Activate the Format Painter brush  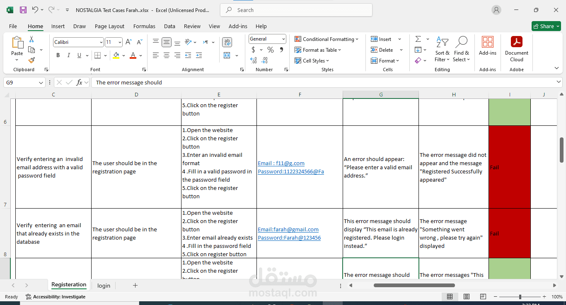tap(31, 60)
